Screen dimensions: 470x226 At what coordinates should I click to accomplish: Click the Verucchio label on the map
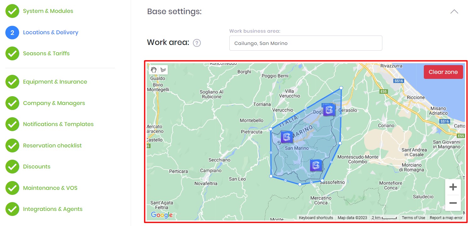pyautogui.click(x=283, y=110)
